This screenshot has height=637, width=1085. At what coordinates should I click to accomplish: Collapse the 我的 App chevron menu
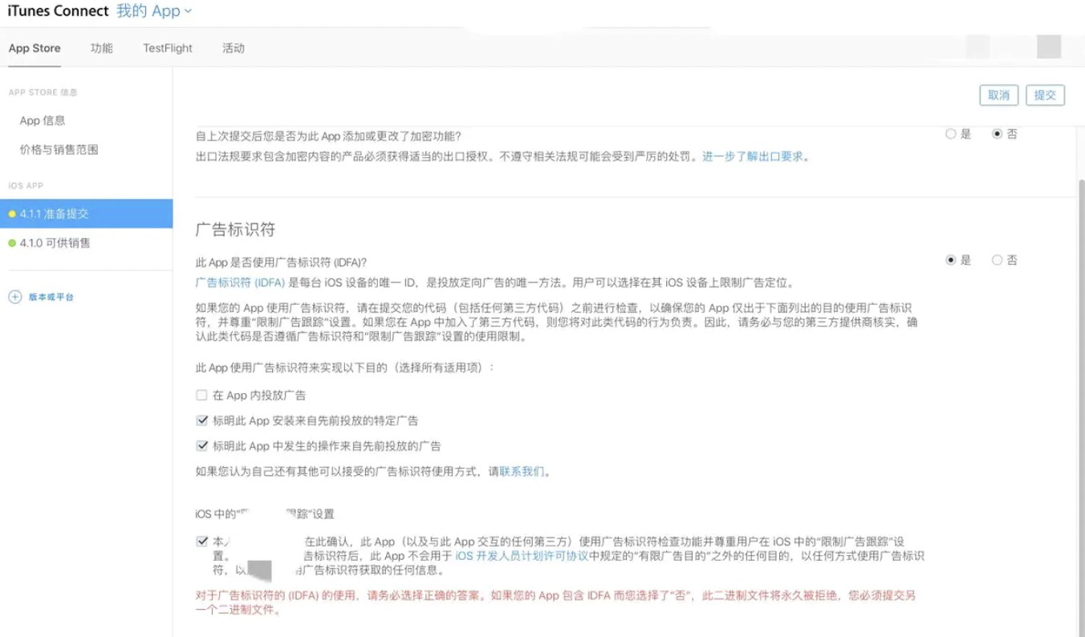[x=186, y=11]
